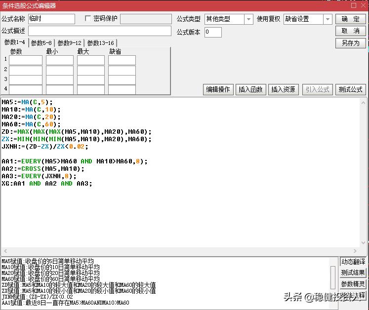Switch to the 参数5-8 tab
This screenshot has height=310, width=369.
pyautogui.click(x=41, y=43)
